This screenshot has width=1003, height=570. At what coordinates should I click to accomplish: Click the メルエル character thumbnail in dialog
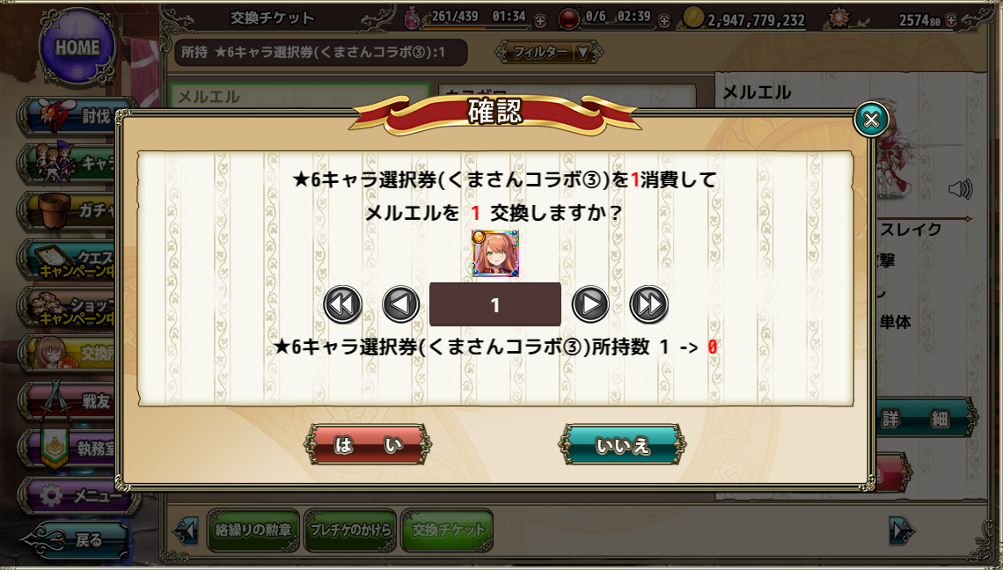(x=495, y=253)
